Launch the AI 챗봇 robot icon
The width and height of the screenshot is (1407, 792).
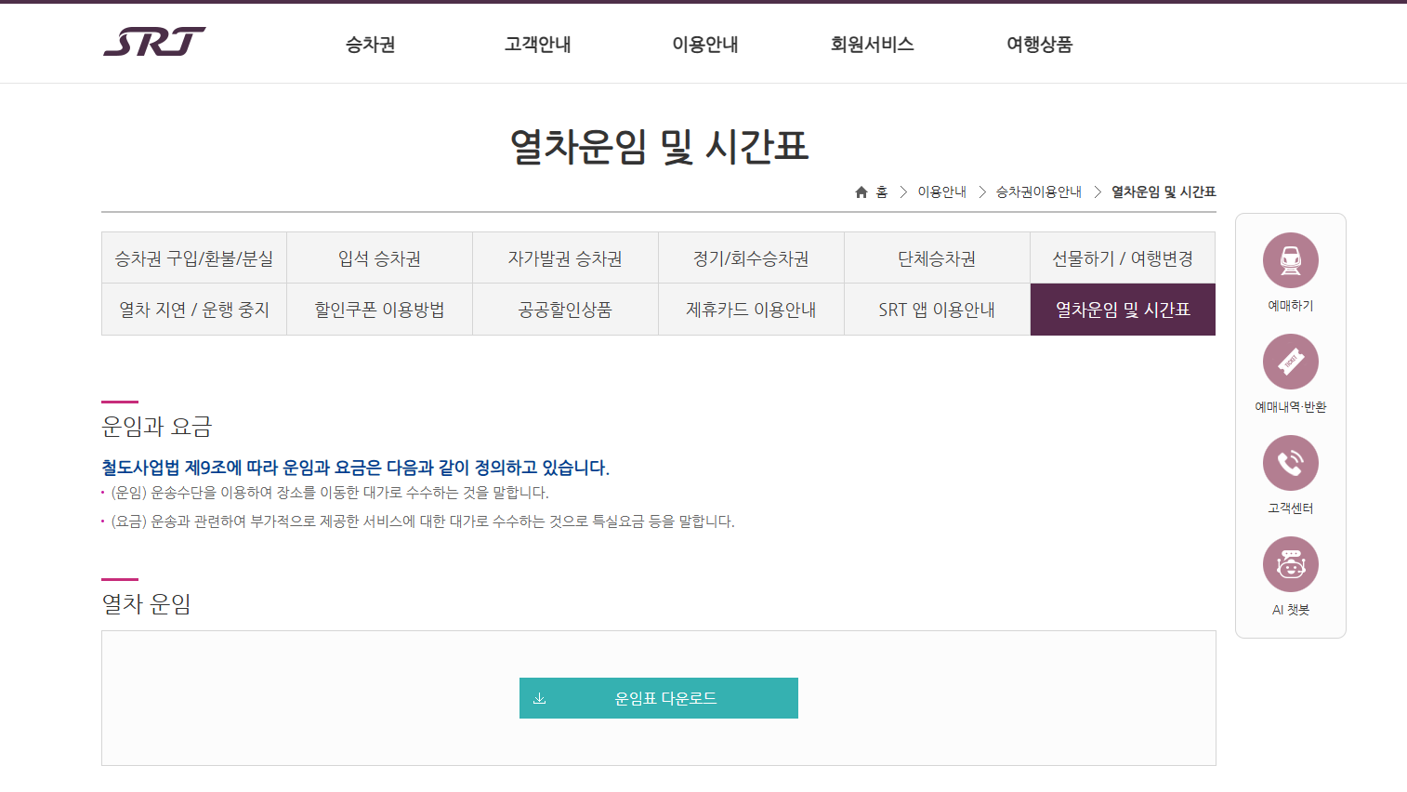point(1290,563)
